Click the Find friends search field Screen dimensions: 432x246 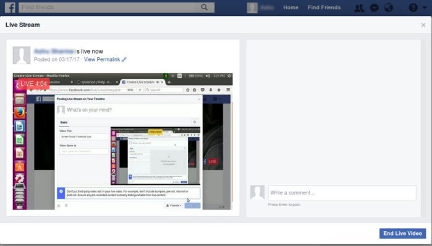pos(116,7)
